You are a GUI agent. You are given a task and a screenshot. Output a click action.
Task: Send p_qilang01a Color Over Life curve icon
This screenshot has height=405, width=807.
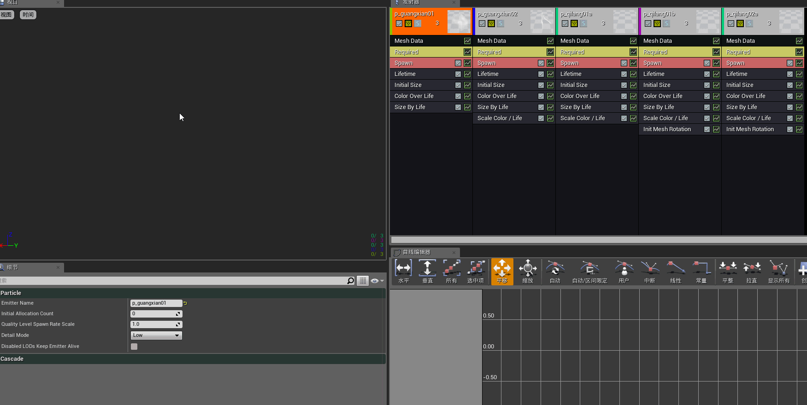tap(633, 96)
